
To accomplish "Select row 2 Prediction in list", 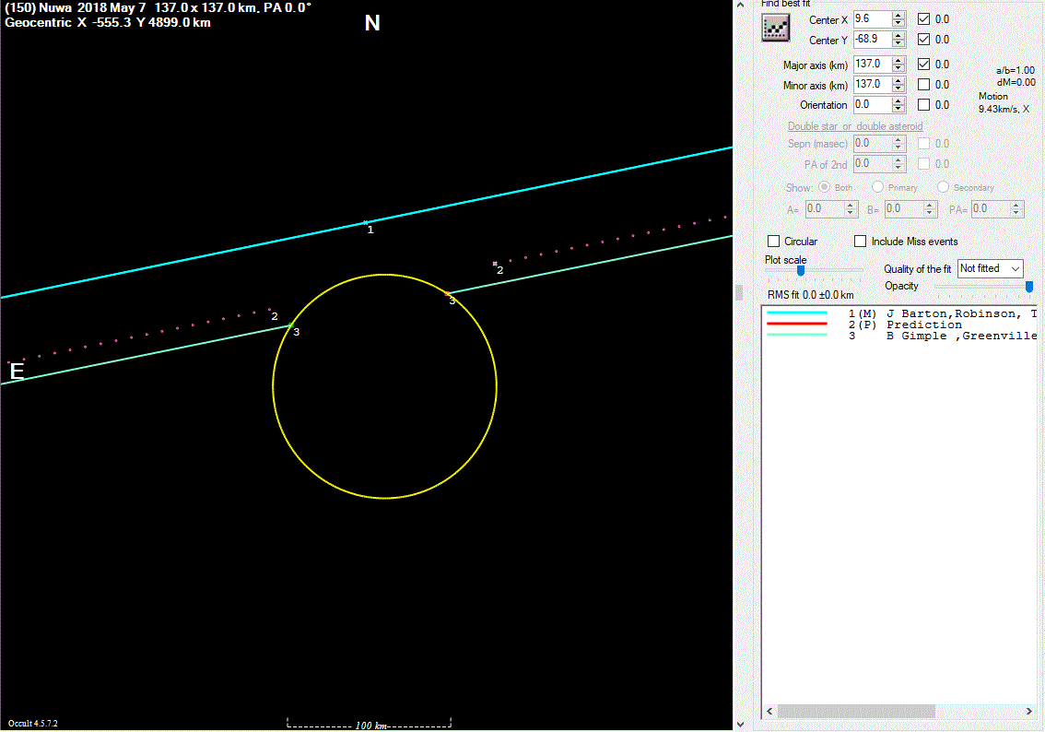I will [899, 325].
